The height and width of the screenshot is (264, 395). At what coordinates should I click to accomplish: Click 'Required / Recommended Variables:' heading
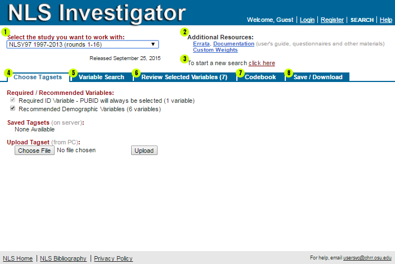(60, 93)
